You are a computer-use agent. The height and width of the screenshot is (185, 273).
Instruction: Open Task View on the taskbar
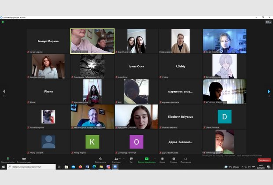(59, 166)
